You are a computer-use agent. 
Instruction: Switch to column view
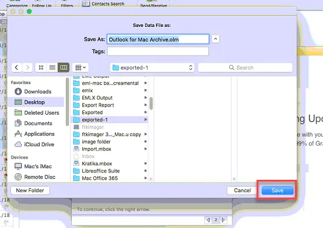point(63,68)
